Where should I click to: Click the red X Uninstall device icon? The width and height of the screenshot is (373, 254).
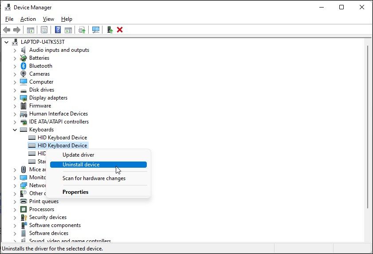click(x=120, y=30)
